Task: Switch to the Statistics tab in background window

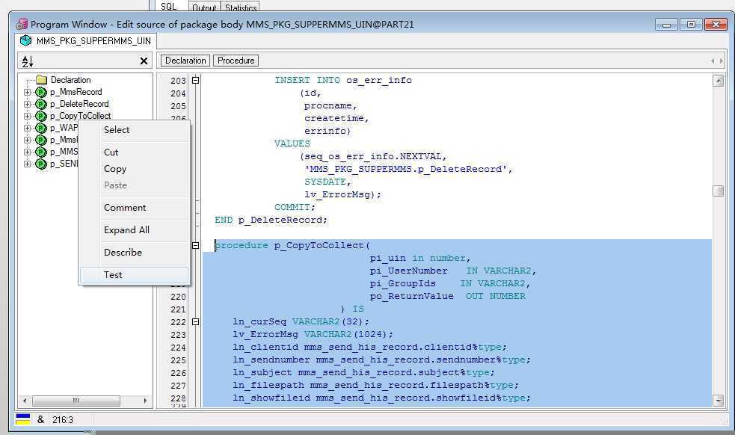Action: (x=241, y=7)
